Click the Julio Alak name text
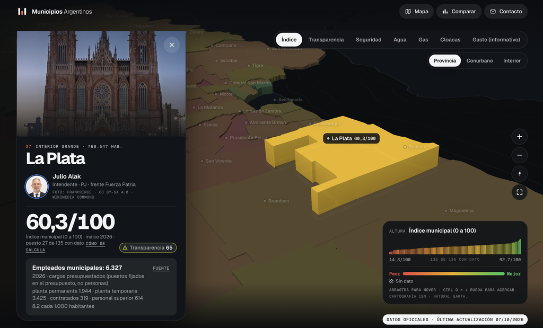Image resolution: width=543 pixels, height=328 pixels. click(66, 176)
